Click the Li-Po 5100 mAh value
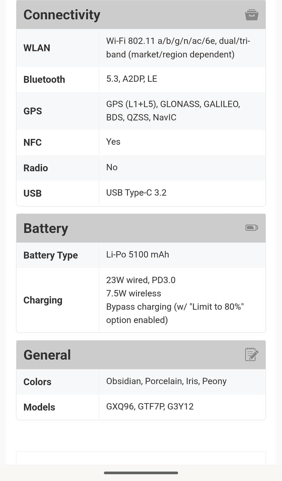The height and width of the screenshot is (481, 282). coord(137,255)
